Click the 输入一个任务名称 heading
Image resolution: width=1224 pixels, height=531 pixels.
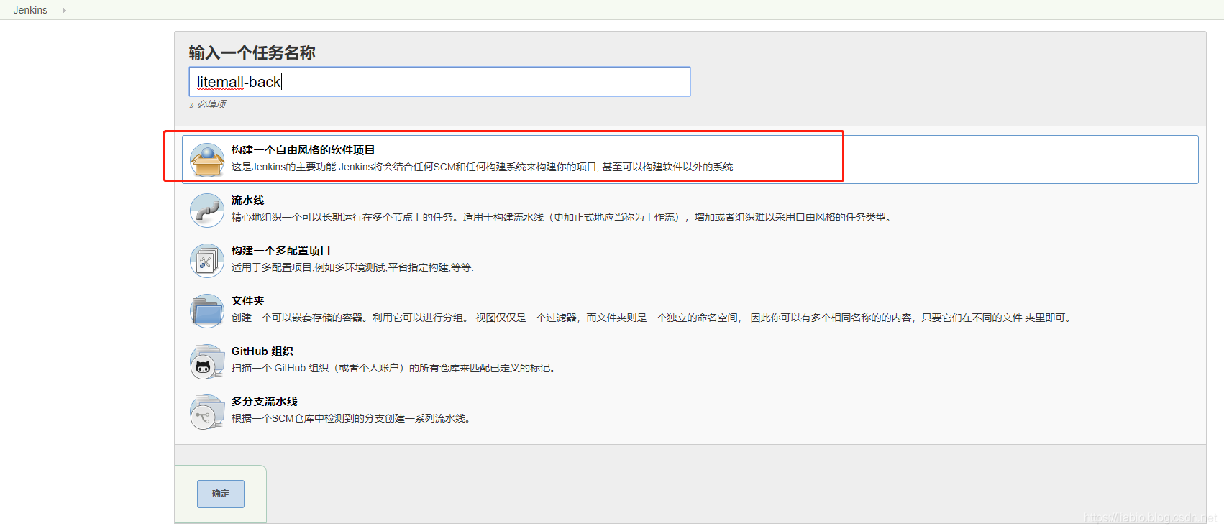[252, 53]
